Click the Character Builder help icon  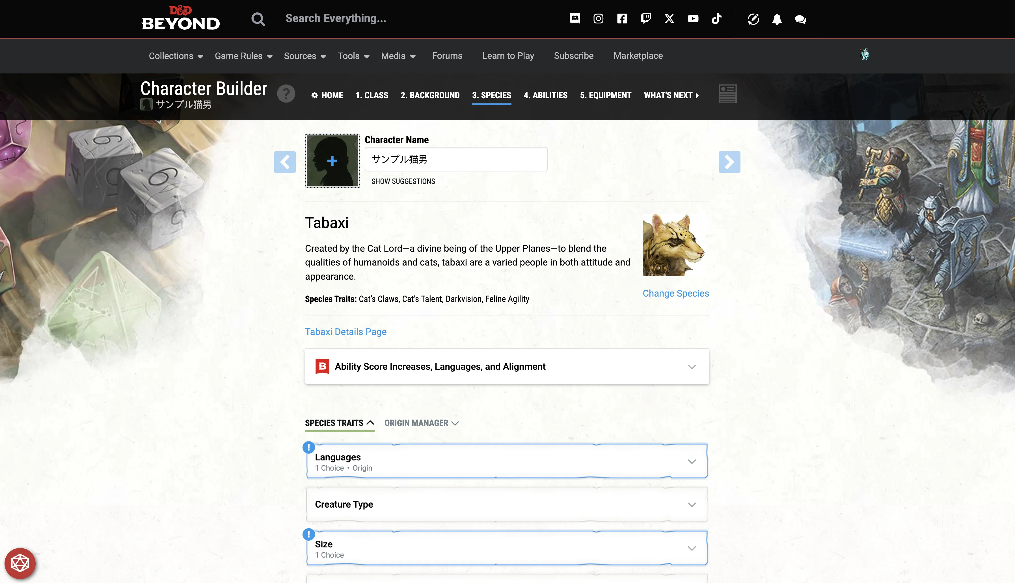286,94
